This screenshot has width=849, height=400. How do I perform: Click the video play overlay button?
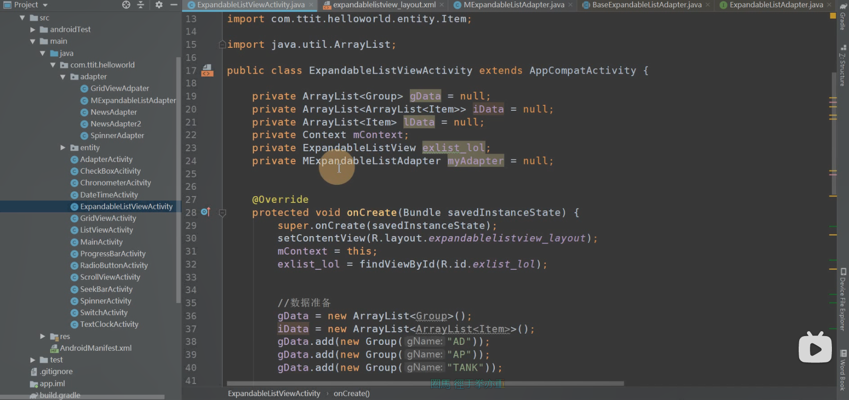point(815,348)
